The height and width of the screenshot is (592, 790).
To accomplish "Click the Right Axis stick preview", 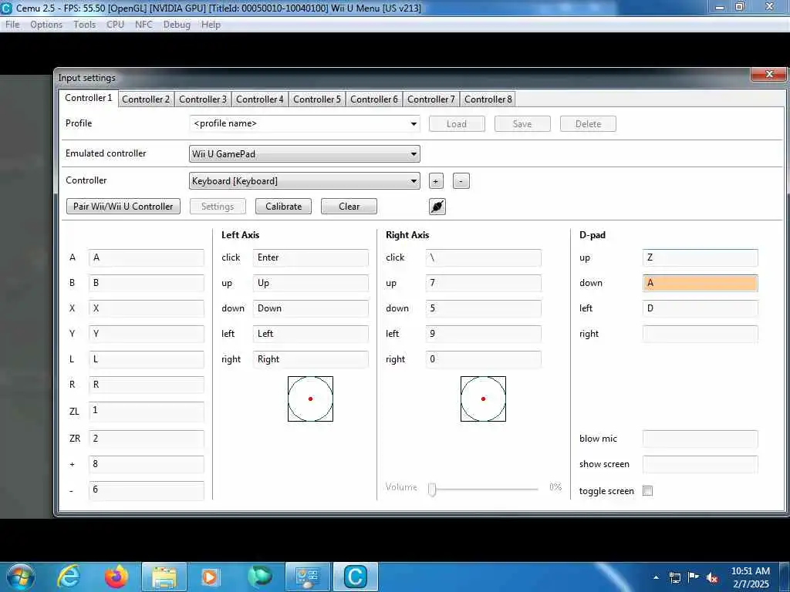I will 483,399.
